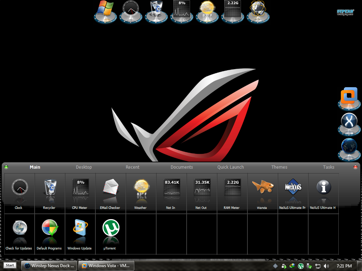Open the volume speaker tray icon
This screenshot has height=271, width=362.
[326, 266]
